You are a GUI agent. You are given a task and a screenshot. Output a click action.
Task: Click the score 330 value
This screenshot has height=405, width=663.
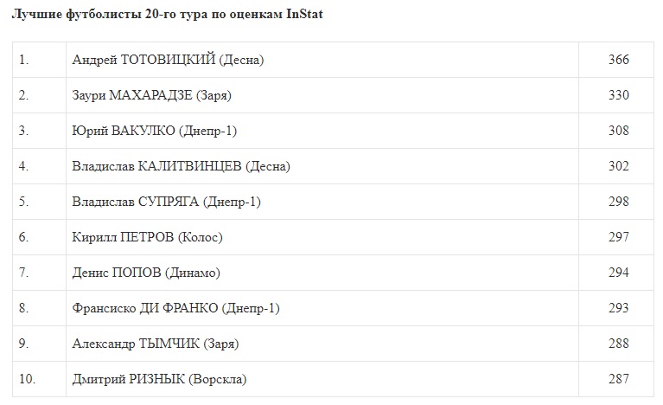618,95
